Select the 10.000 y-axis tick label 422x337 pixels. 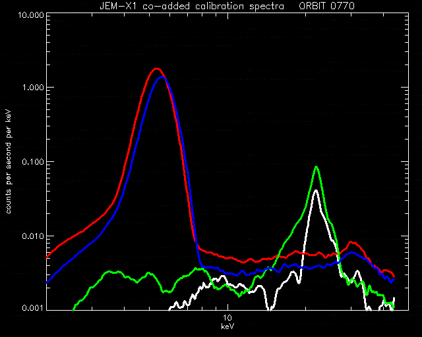[31, 14]
